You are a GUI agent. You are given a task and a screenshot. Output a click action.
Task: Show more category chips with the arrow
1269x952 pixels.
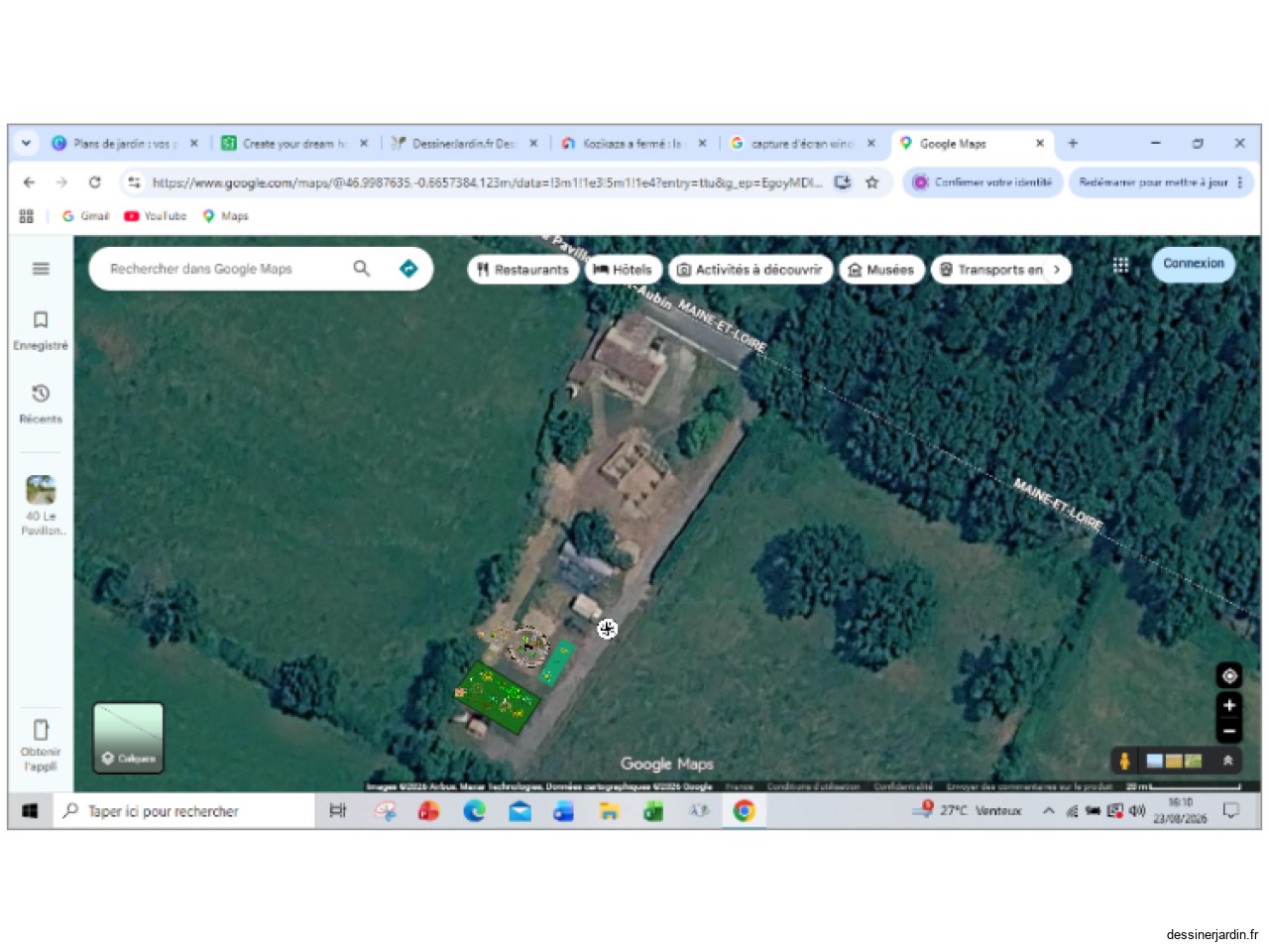[1057, 270]
